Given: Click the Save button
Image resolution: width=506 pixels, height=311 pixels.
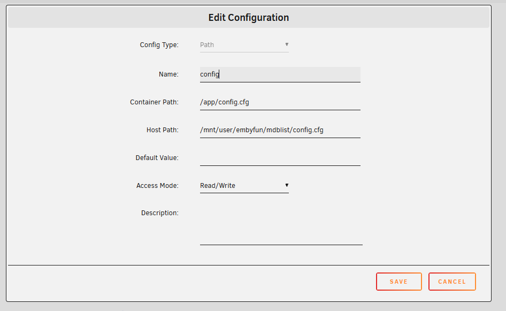Looking at the screenshot, I should [x=398, y=282].
